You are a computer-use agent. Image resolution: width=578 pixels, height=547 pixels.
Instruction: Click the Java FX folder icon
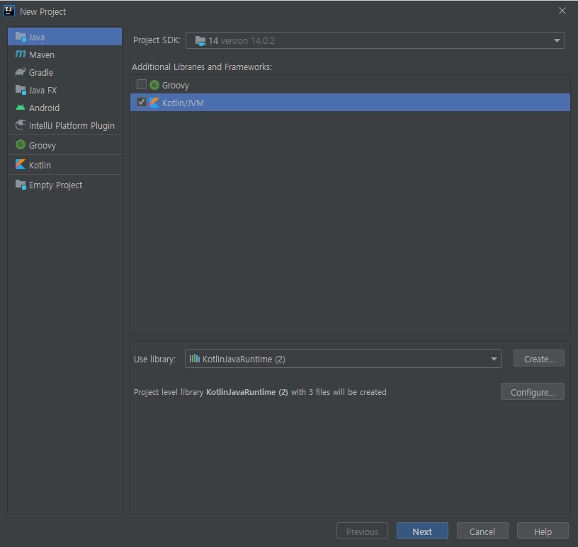[x=21, y=90]
